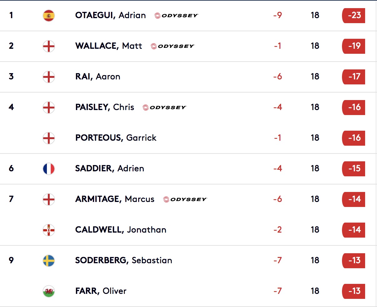Click the Wales flag next to Farr
The image size is (377, 307).
[x=49, y=291]
